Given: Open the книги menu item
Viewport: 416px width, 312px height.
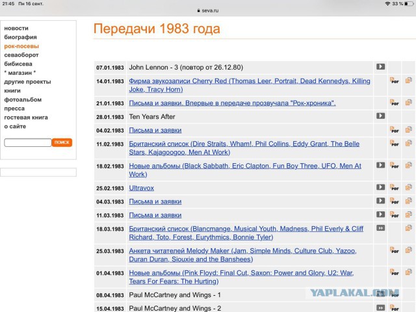Looking at the screenshot, I should click(12, 91).
